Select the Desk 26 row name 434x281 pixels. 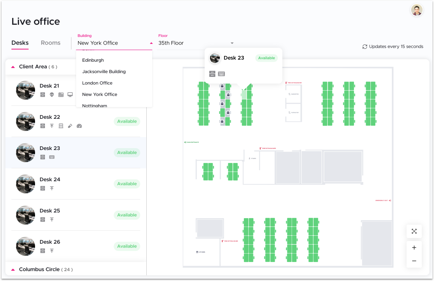[50, 242]
